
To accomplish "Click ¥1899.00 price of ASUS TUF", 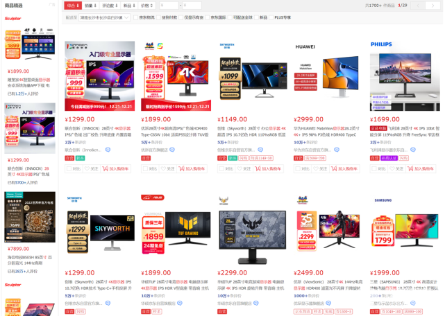I will pyautogui.click(x=156, y=273).
